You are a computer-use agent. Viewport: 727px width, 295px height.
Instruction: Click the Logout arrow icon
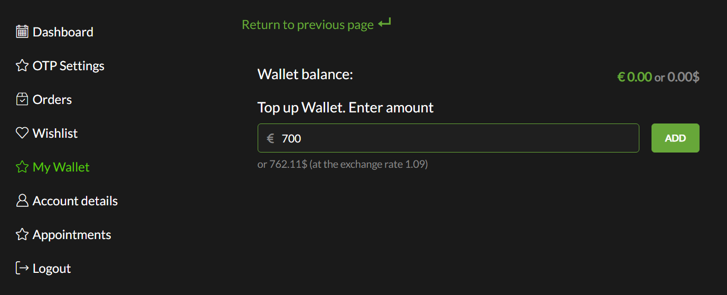tap(22, 268)
